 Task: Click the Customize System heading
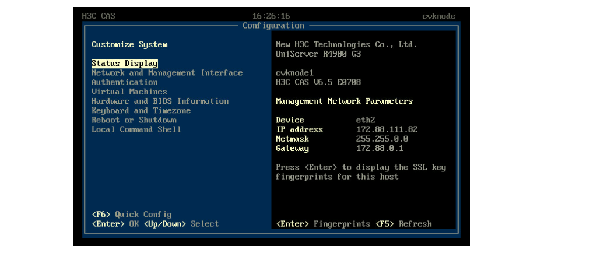[x=129, y=44]
